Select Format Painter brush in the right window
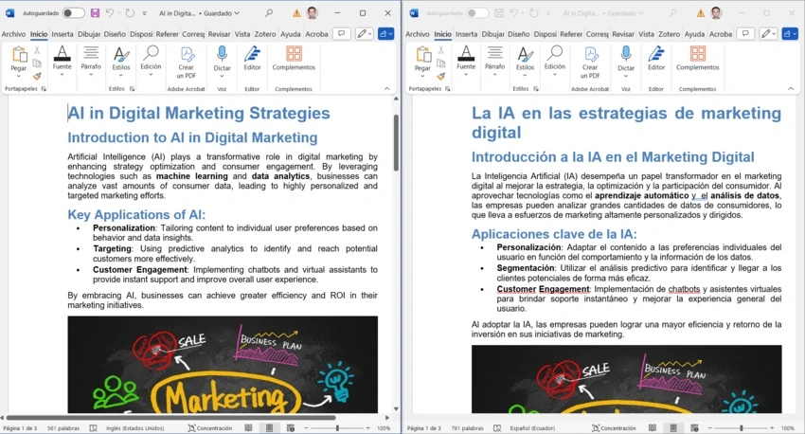Viewport: 805px width, 434px height. [x=441, y=76]
